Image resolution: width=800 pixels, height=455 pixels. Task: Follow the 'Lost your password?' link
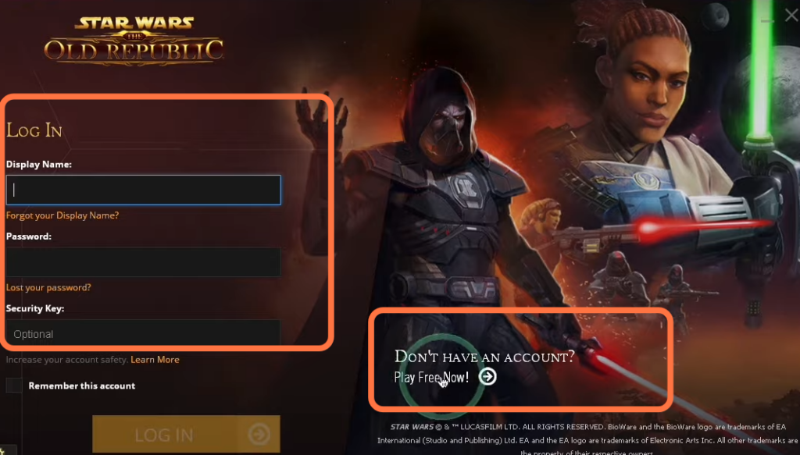click(x=48, y=287)
